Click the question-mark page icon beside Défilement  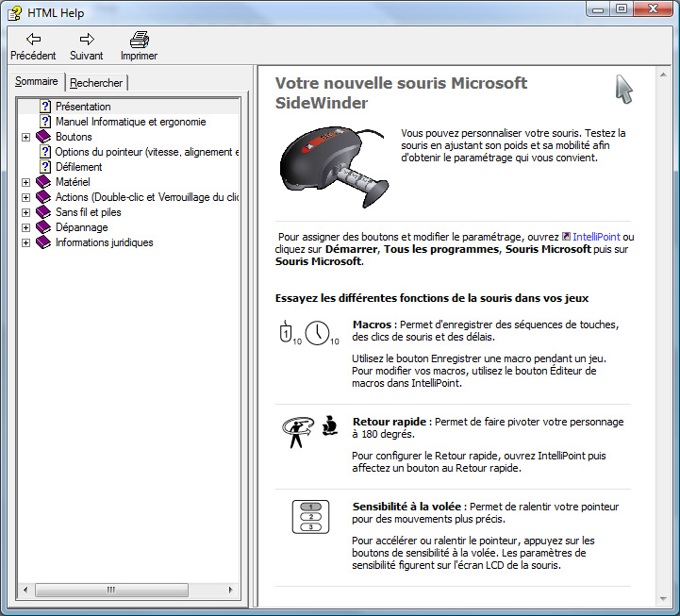(45, 167)
